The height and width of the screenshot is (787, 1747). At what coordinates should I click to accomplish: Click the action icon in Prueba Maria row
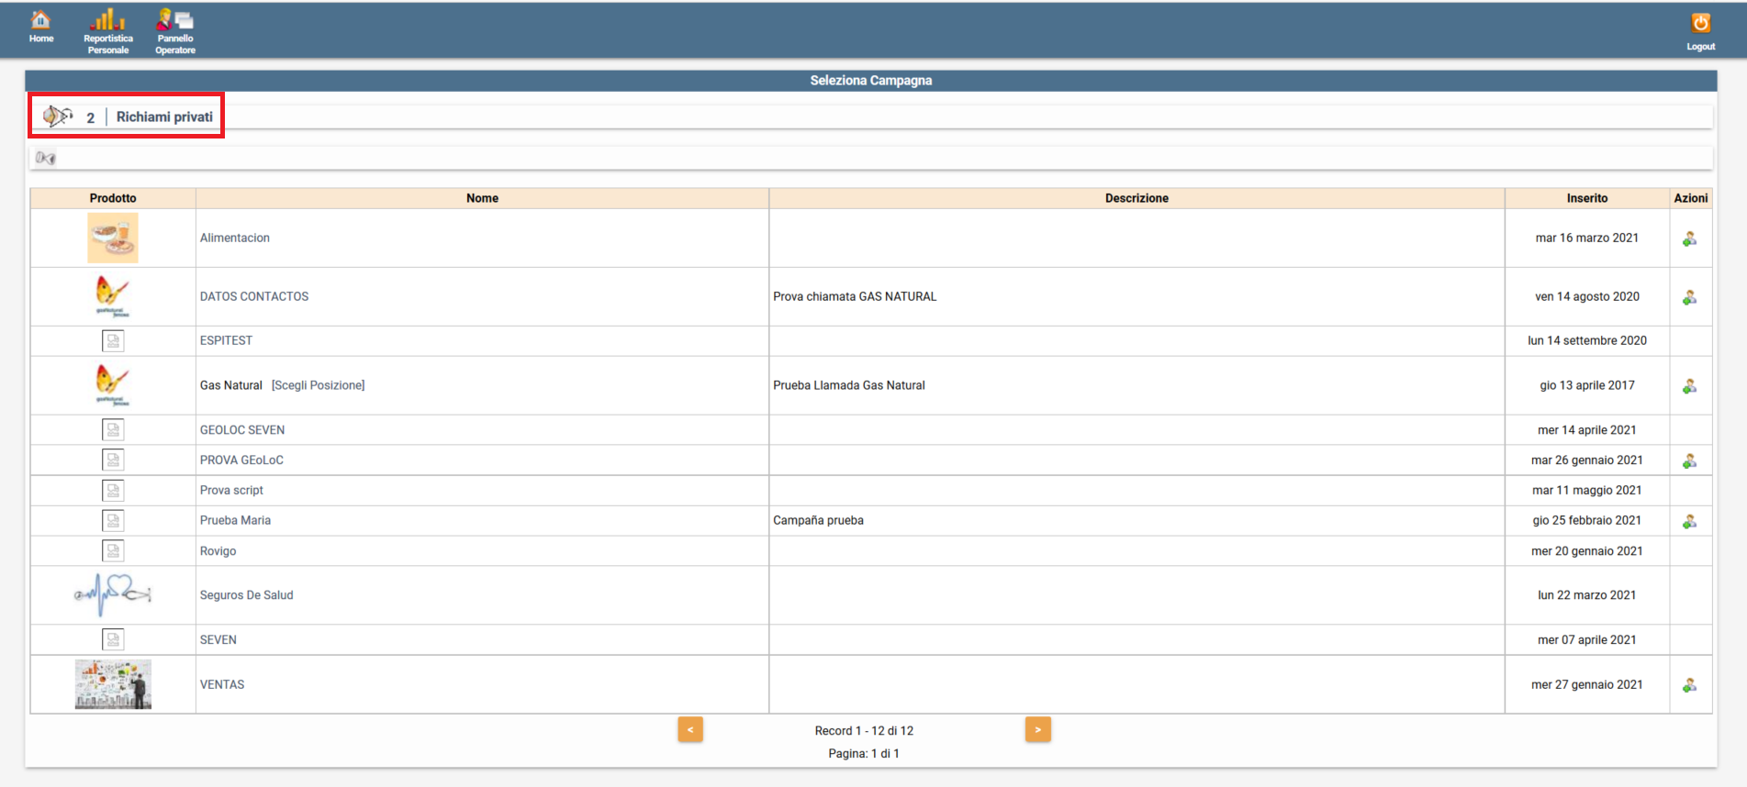(1689, 521)
